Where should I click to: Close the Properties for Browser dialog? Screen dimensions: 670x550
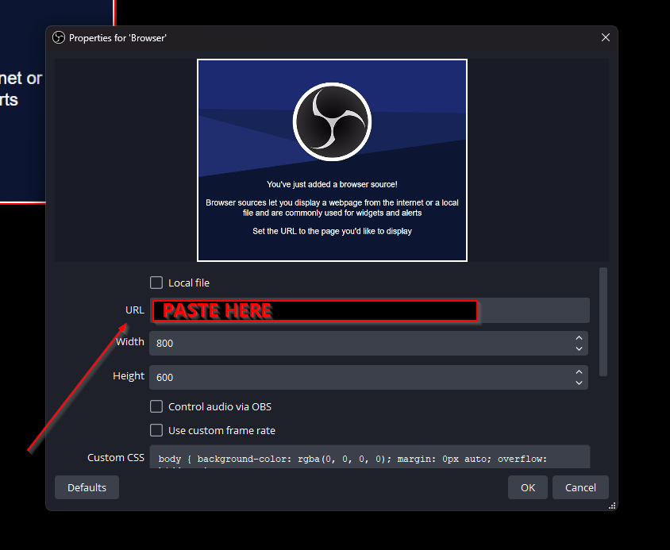tap(606, 37)
